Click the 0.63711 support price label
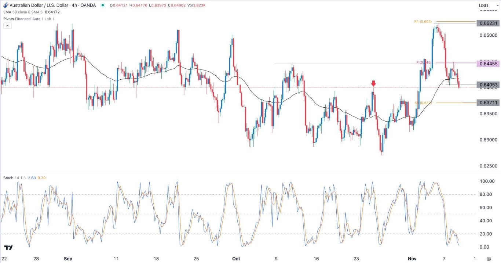 [488, 102]
